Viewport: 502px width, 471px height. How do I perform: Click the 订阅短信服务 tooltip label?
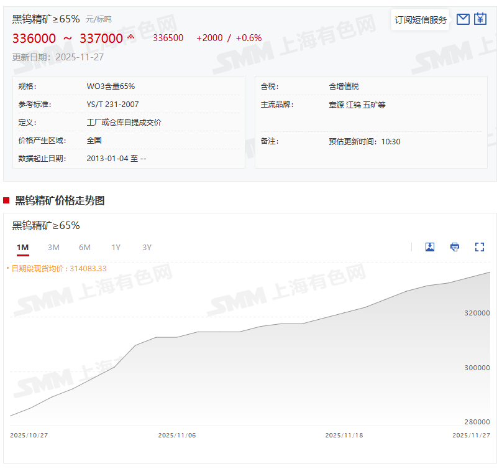[421, 20]
